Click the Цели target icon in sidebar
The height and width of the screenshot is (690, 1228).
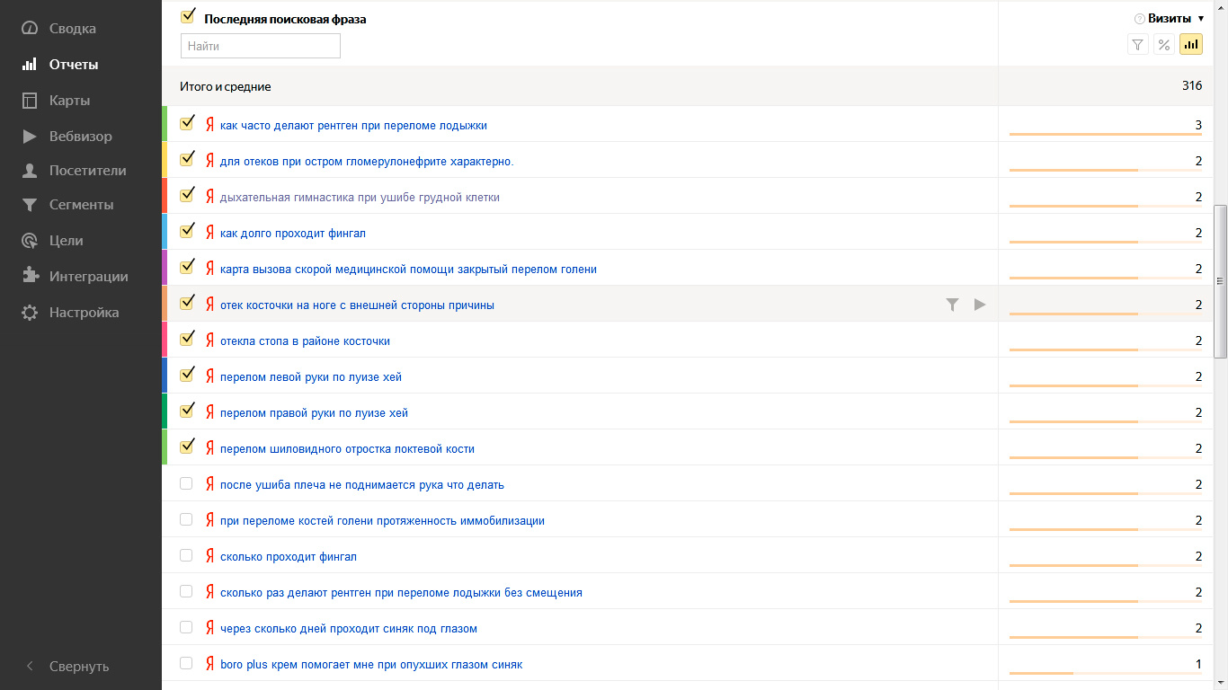[x=30, y=241]
